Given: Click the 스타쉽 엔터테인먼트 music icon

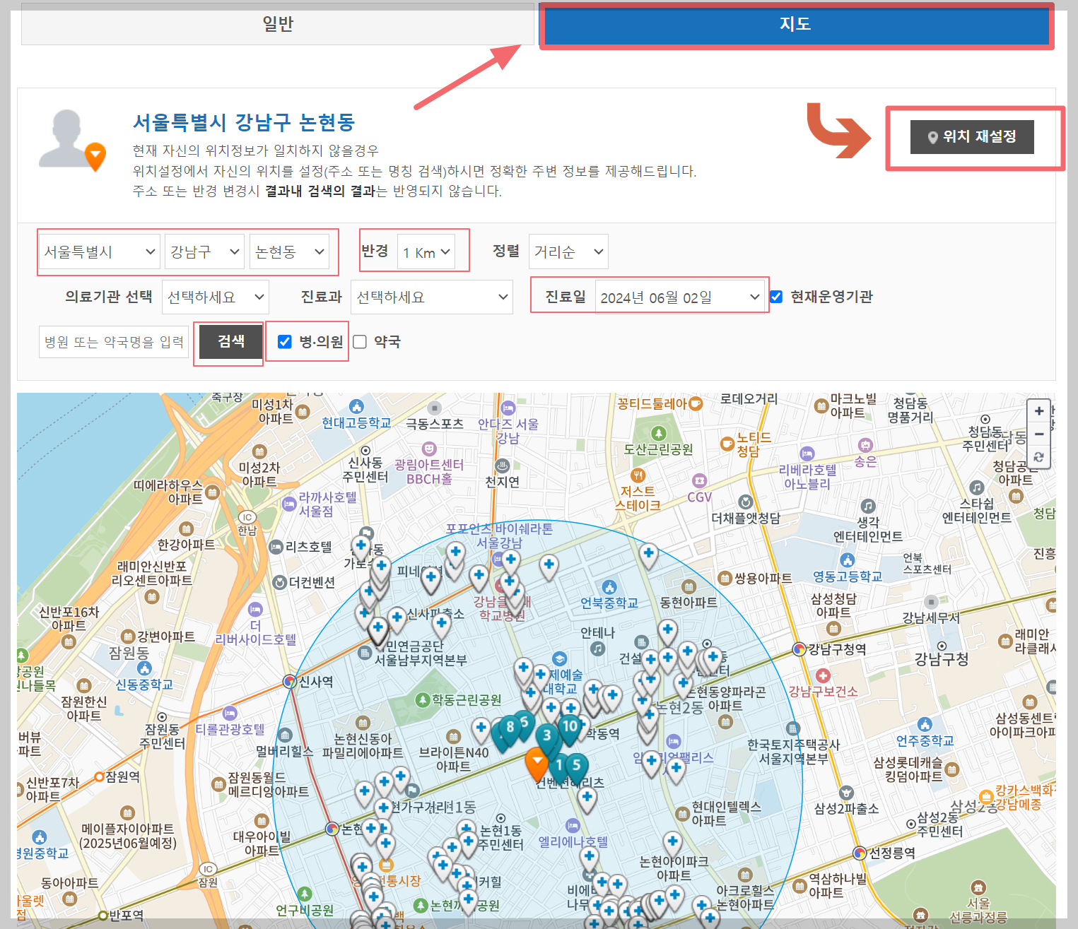Looking at the screenshot, I should click(977, 487).
